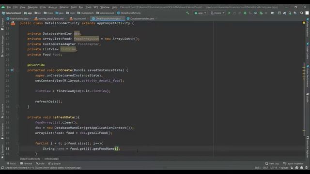Select the DetailFoodActivity.java tab

[x=108, y=18]
